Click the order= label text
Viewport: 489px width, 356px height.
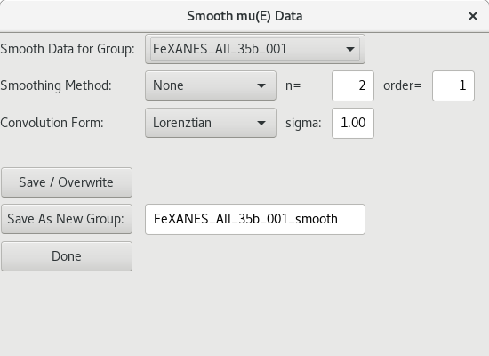point(402,85)
